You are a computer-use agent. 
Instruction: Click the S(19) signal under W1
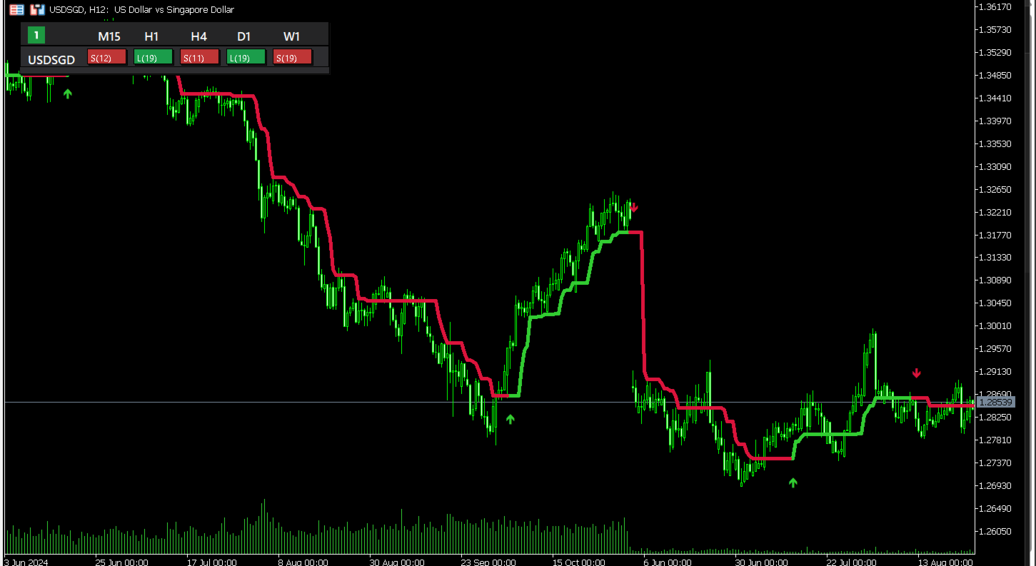[x=292, y=58]
